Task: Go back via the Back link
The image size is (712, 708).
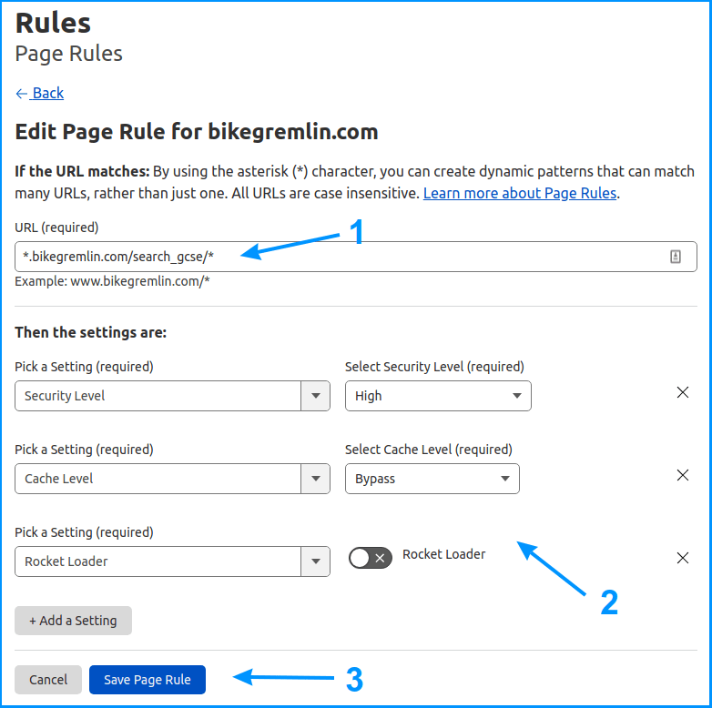Action: (39, 94)
